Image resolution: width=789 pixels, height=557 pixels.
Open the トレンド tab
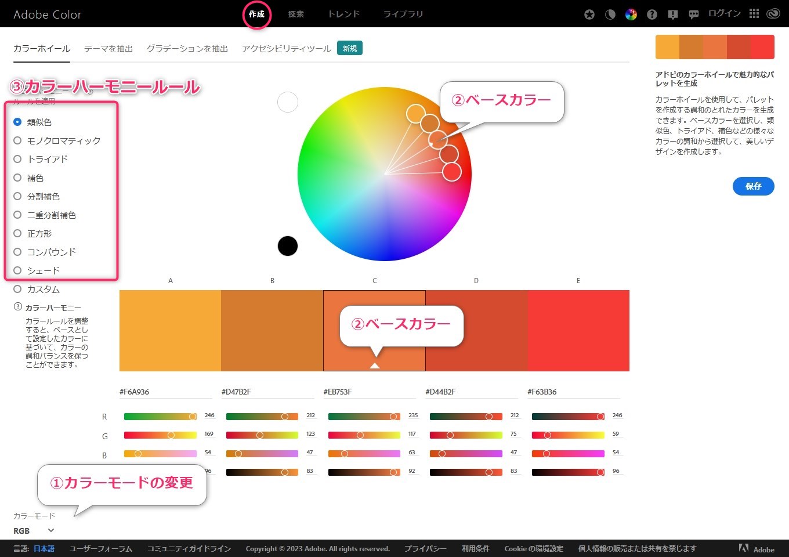(343, 14)
